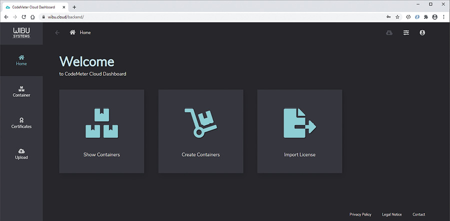This screenshot has height=221, width=450.
Task: Click the back arrow in dashboard header
Action: pos(57,32)
